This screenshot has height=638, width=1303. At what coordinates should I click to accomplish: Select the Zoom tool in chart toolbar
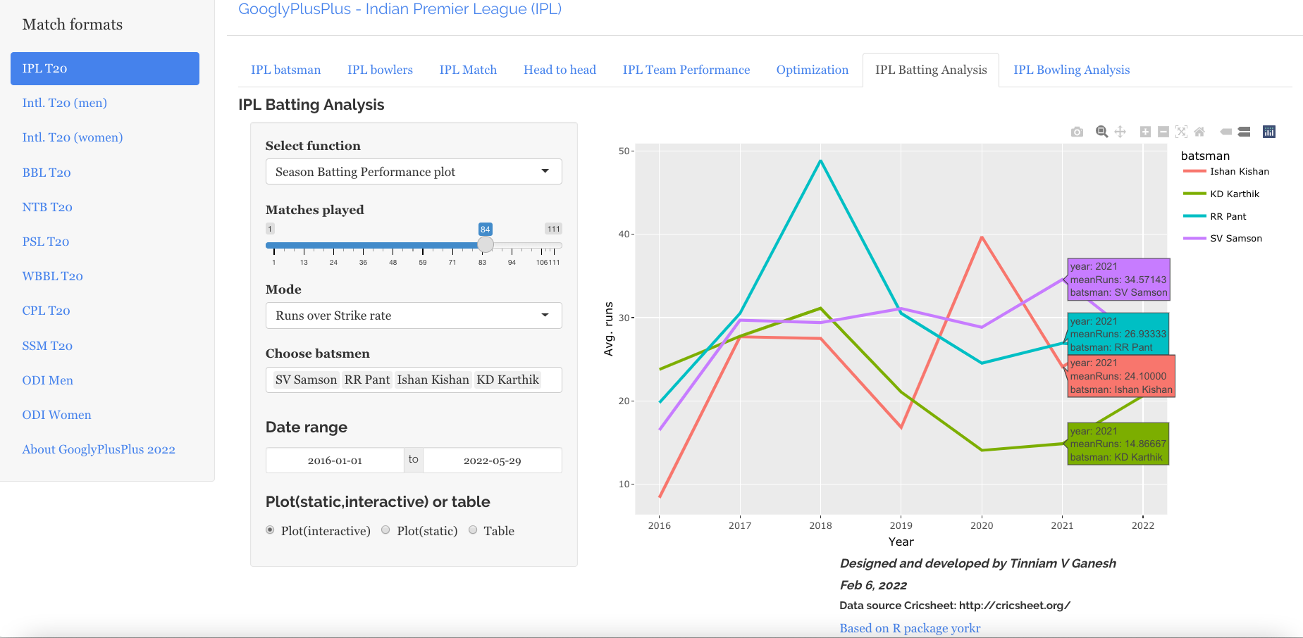tap(1101, 132)
